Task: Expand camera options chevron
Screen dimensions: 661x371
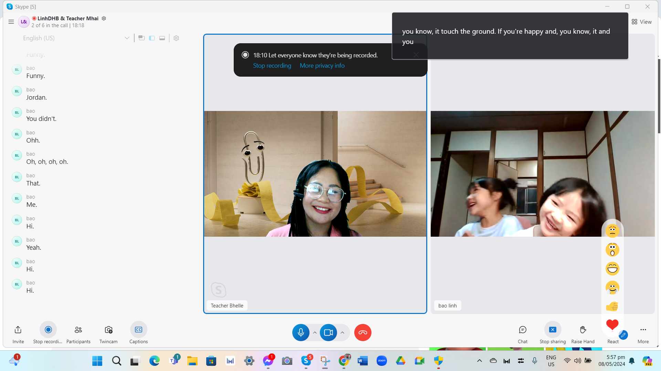Action: click(x=342, y=333)
